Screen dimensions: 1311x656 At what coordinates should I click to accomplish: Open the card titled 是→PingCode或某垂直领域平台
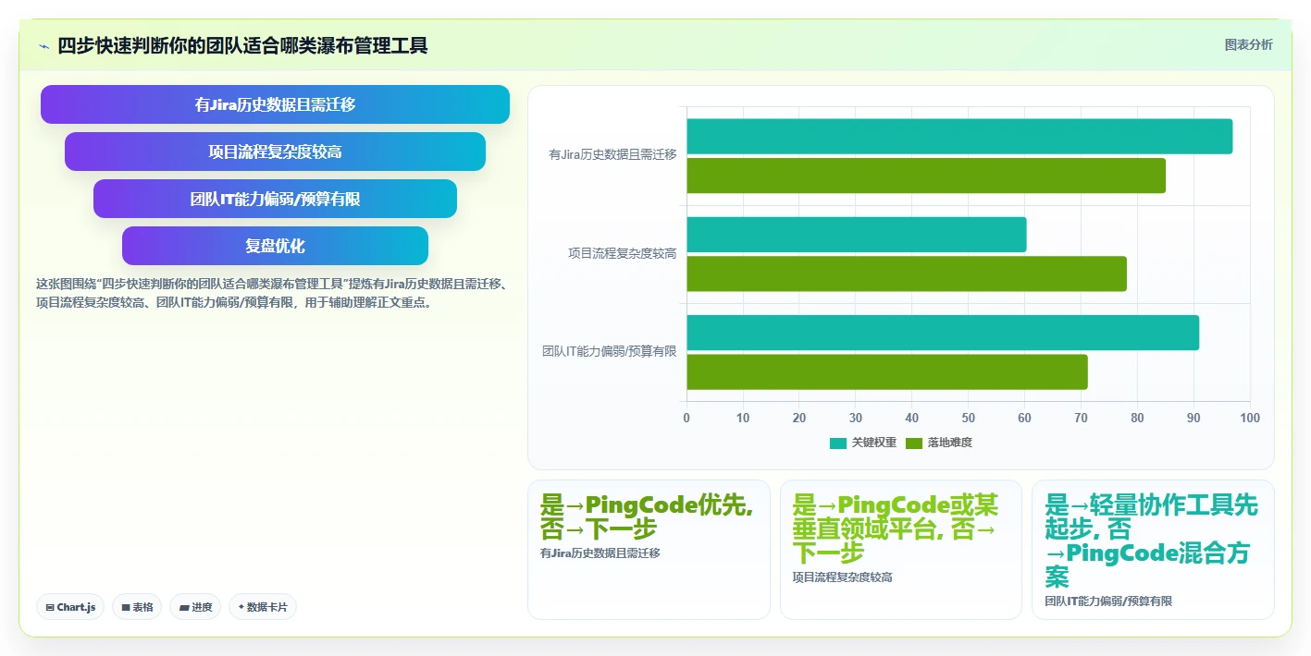point(901,549)
